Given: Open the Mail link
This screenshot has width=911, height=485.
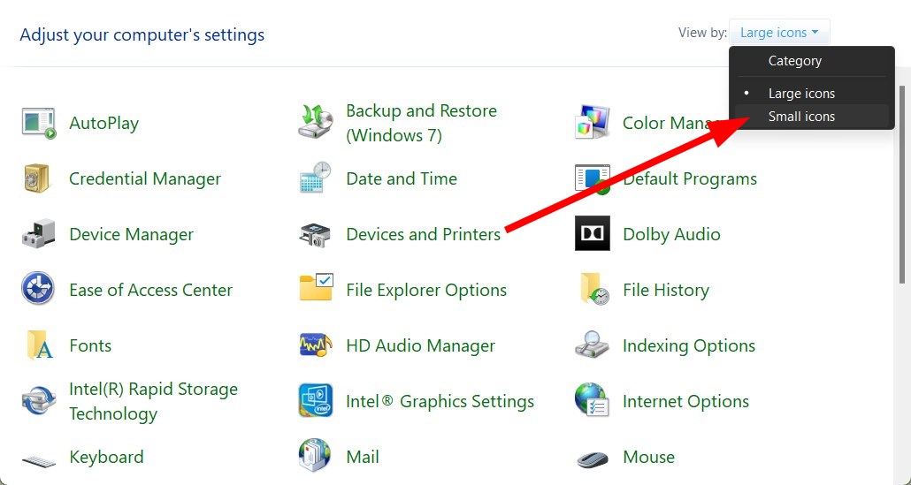Looking at the screenshot, I should 363,457.
